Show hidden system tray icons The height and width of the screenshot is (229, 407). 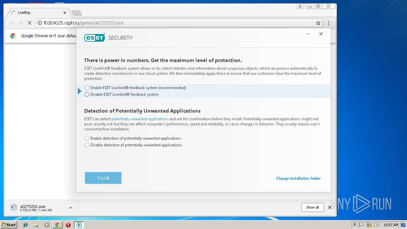[x=355, y=225]
